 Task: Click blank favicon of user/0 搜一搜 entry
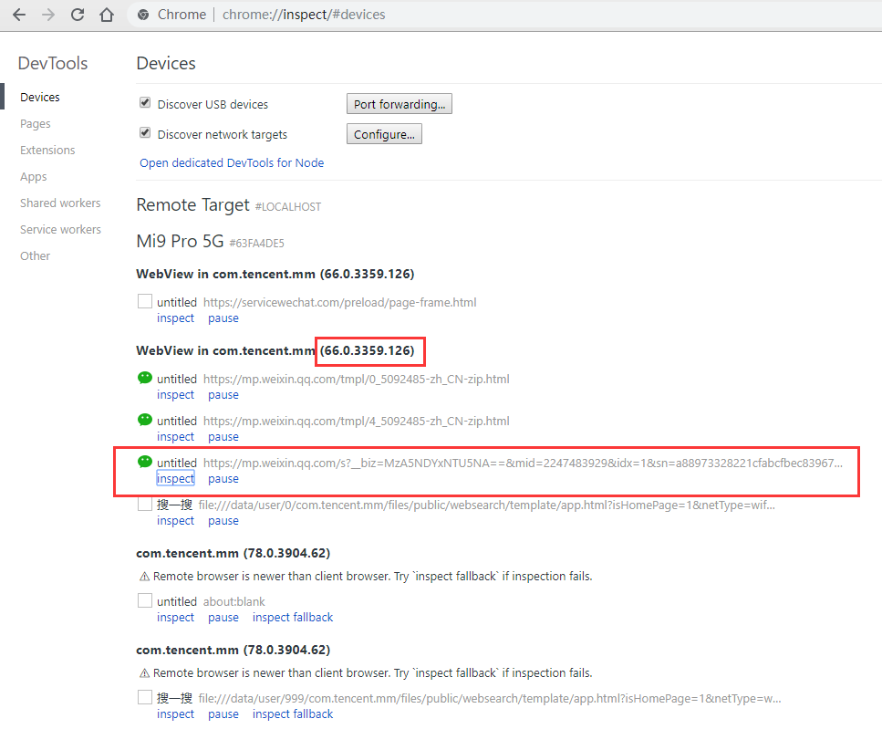(144, 504)
